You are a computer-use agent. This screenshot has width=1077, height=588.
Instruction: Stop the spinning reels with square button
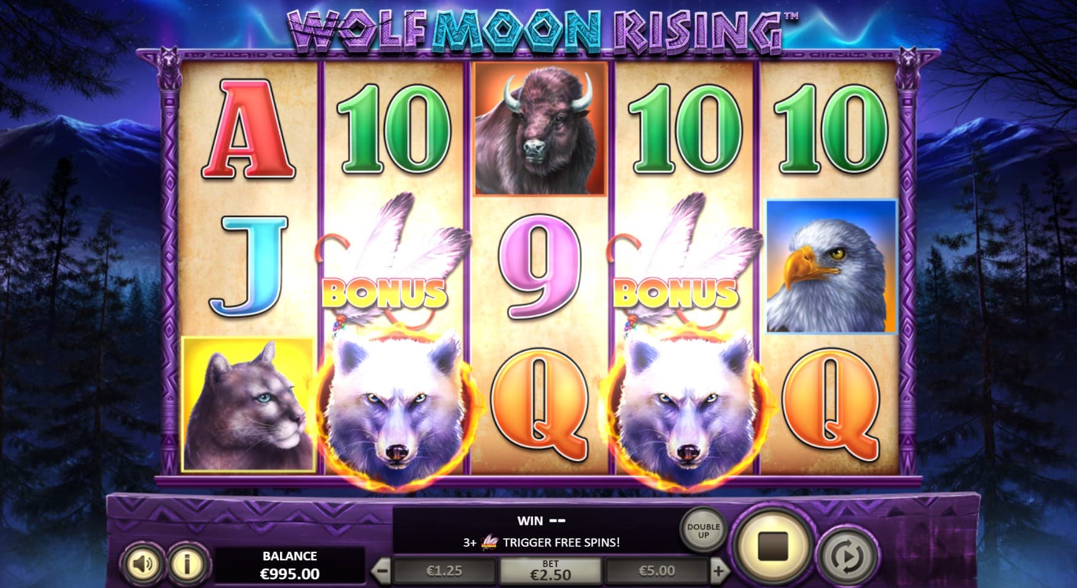pos(772,546)
